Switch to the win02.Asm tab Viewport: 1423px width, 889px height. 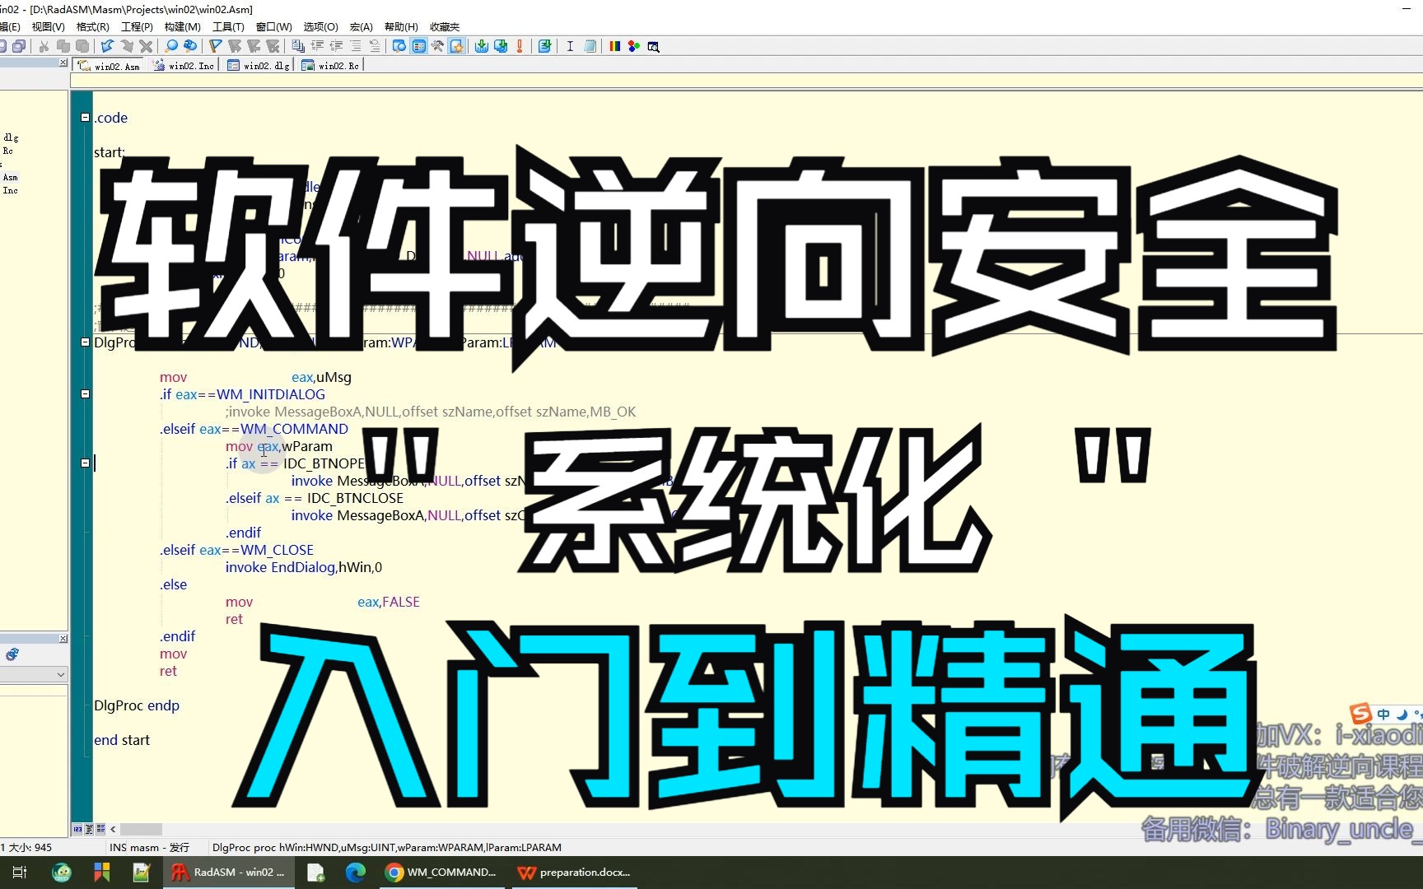[109, 65]
